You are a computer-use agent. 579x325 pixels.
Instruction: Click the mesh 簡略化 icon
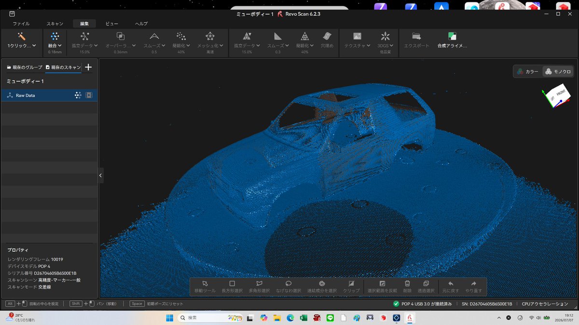[304, 36]
